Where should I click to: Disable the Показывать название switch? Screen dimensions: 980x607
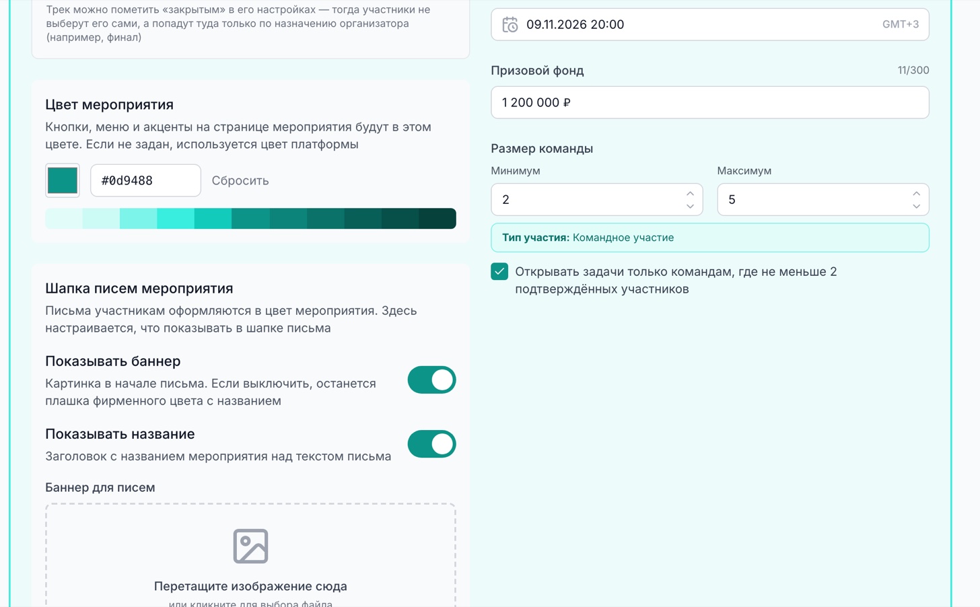[432, 444]
